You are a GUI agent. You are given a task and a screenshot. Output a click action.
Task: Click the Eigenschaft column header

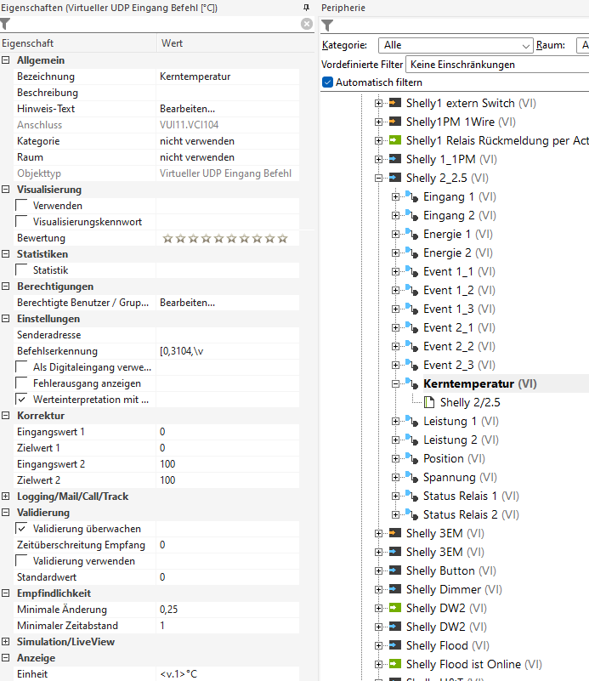78,43
